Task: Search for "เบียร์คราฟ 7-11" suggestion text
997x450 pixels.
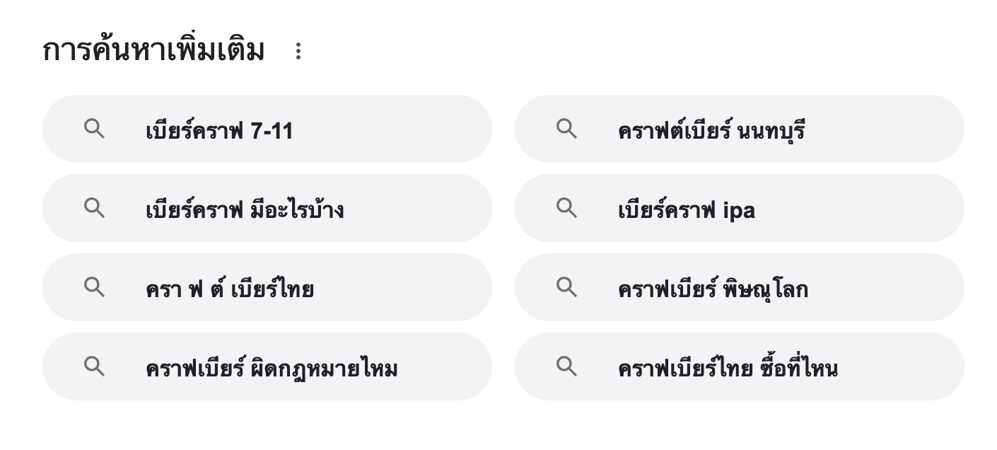Action: pyautogui.click(x=219, y=131)
